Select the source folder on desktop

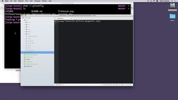[172, 17]
